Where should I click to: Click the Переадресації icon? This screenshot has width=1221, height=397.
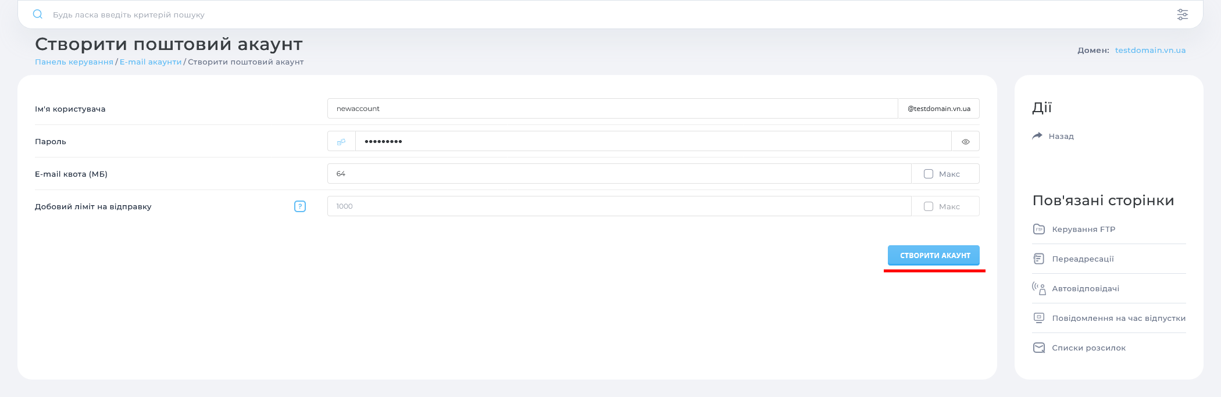[1038, 259]
